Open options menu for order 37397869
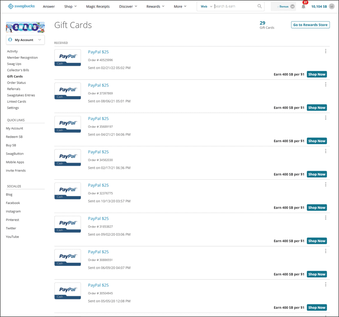 click(x=325, y=84)
